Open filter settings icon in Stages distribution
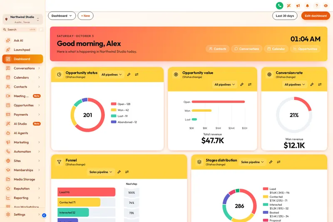 click(278, 162)
